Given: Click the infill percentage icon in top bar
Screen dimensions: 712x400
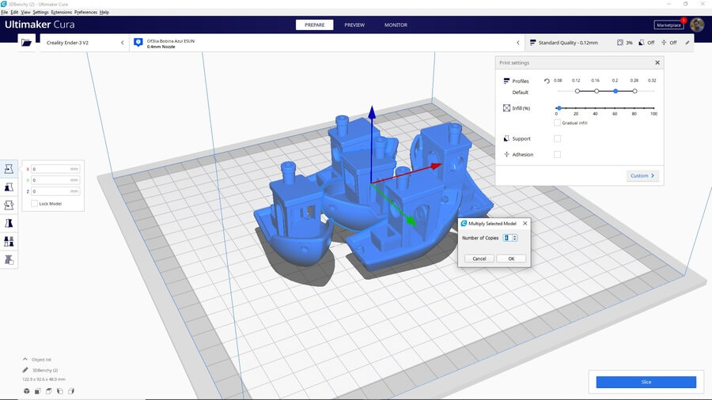Looking at the screenshot, I should click(x=619, y=43).
